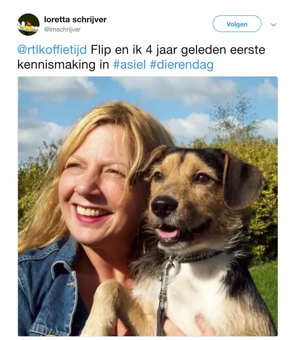Open the attached woman and dog photo

tap(148, 206)
